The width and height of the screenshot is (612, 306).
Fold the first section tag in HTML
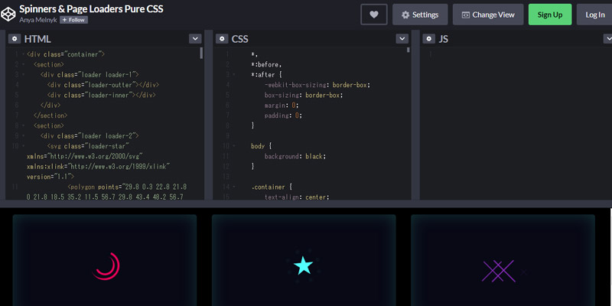click(x=23, y=65)
